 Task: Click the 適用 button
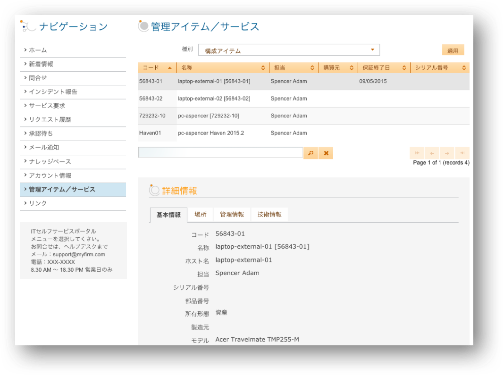453,50
